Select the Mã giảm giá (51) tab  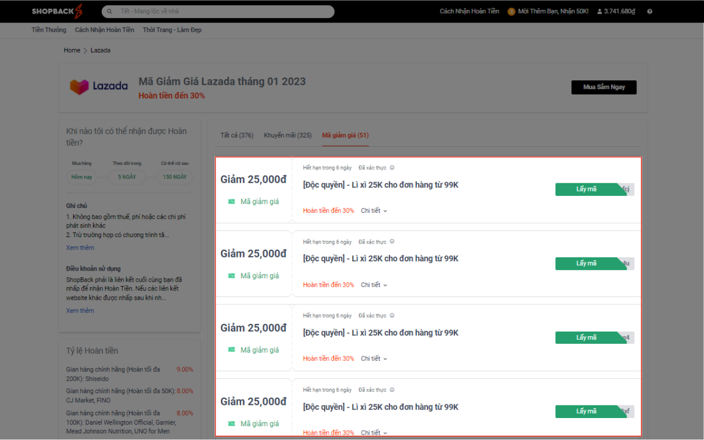tap(345, 135)
